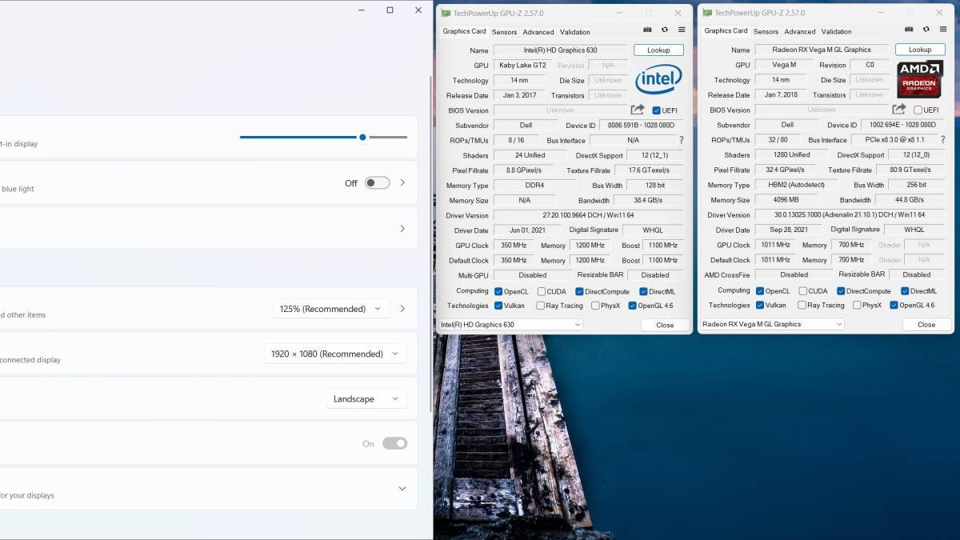This screenshot has width=960, height=540.
Task: Click the AMD Radeon Graphics logo
Action: tap(920, 79)
